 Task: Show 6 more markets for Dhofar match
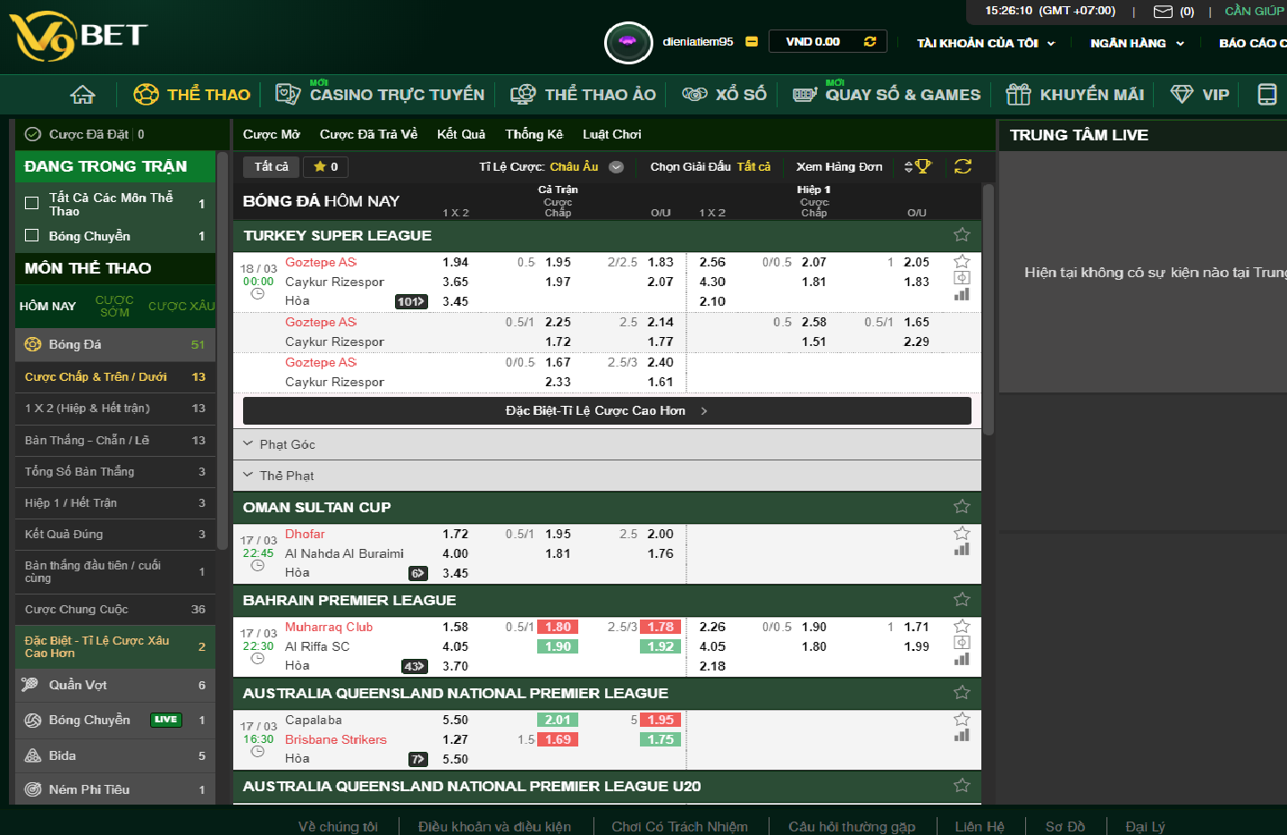click(x=418, y=573)
